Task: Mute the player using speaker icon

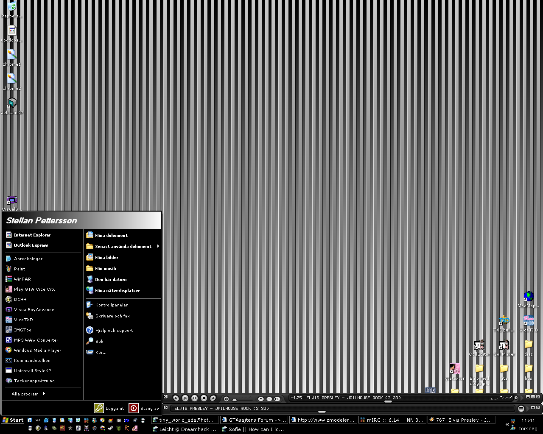Action: click(x=226, y=399)
